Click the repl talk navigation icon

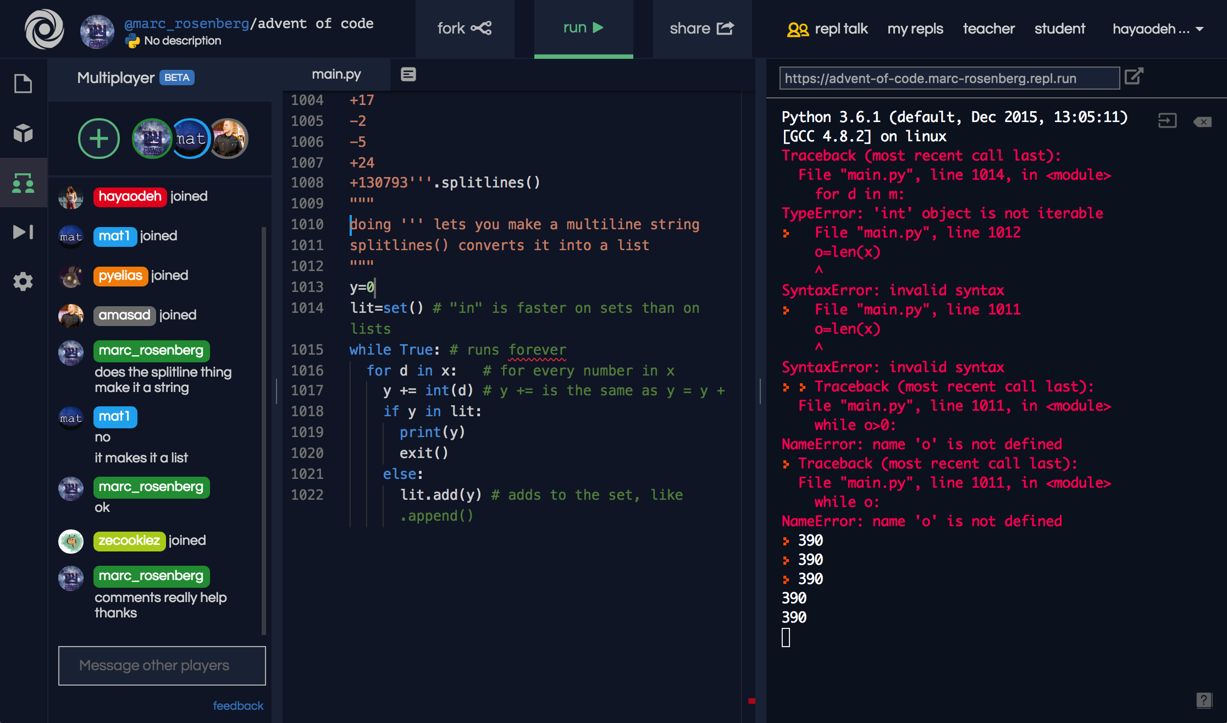pyautogui.click(x=793, y=27)
